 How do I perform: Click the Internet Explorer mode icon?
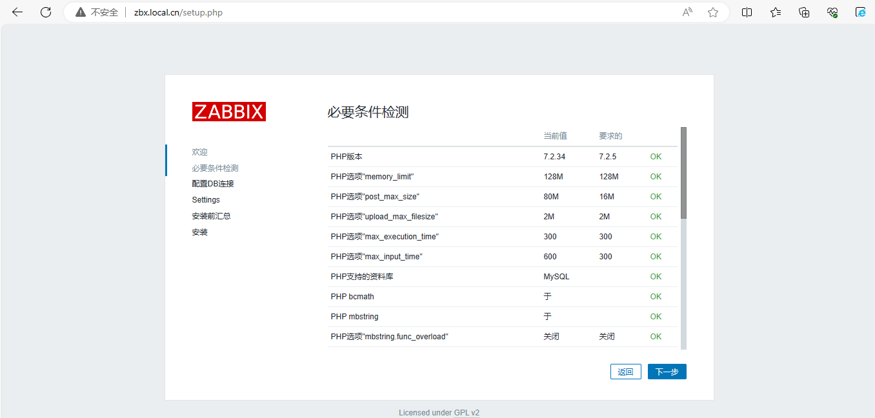click(860, 12)
